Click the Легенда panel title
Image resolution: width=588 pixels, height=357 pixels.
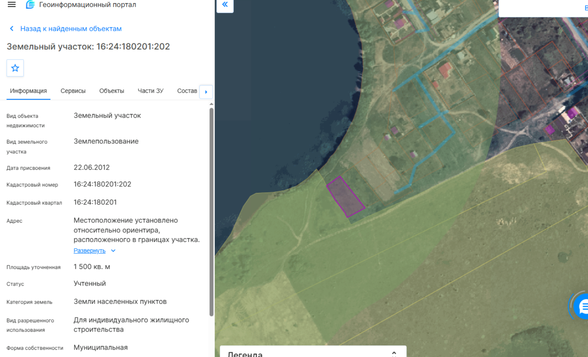pos(245,354)
